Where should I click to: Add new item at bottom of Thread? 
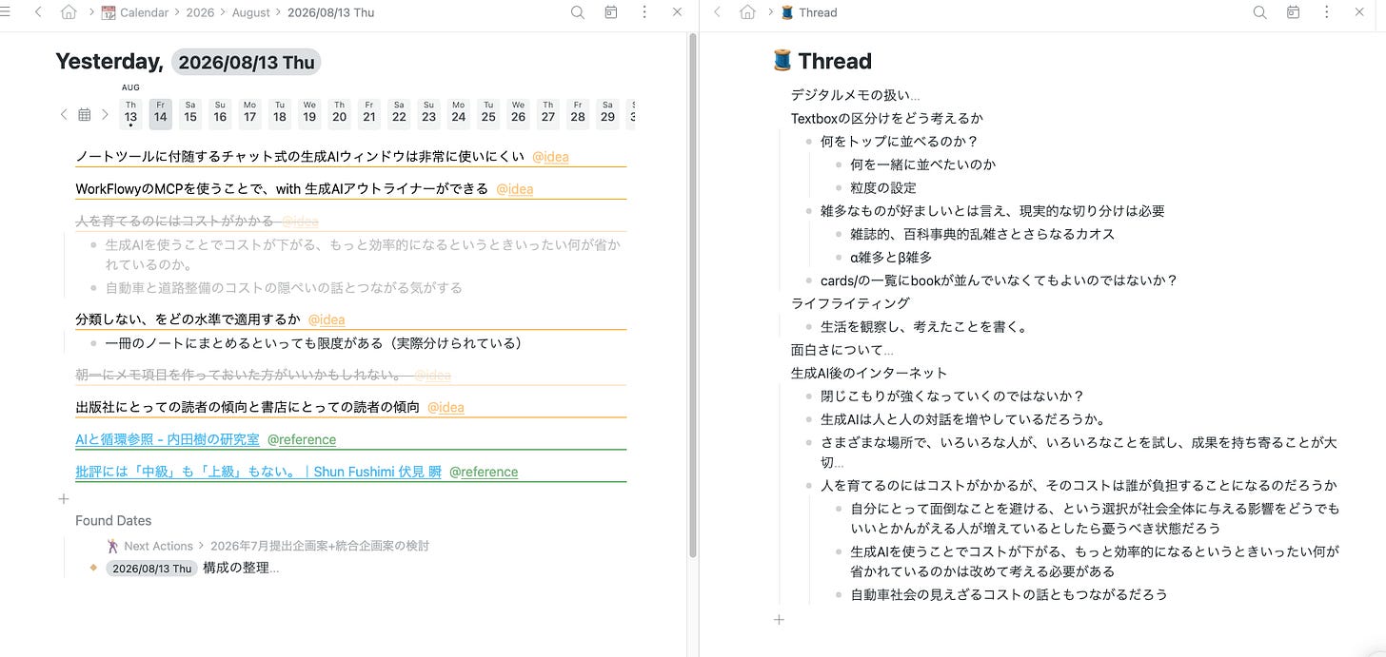click(x=779, y=620)
